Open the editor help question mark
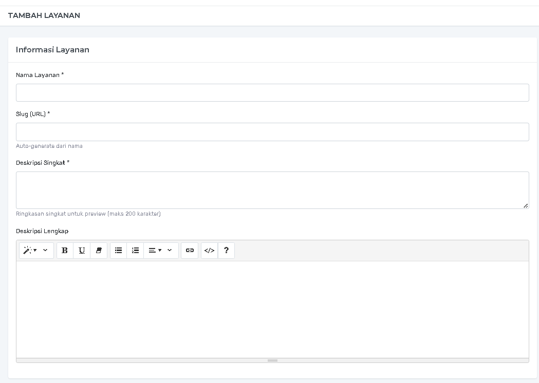The width and height of the screenshot is (539, 383). click(226, 251)
